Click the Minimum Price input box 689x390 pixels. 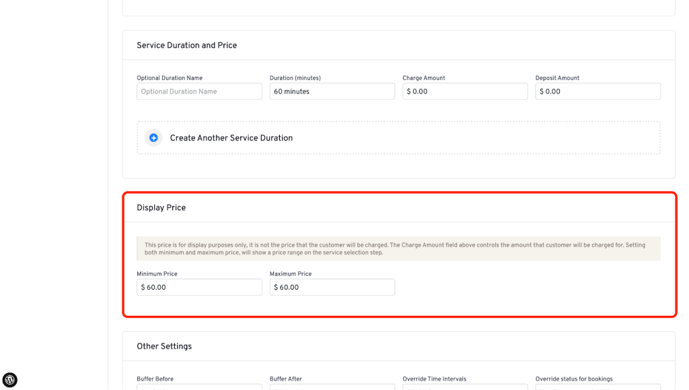(199, 288)
